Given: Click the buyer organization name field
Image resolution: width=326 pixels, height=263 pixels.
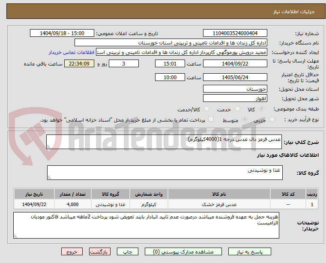Looking at the screenshot, I should pos(170,43).
